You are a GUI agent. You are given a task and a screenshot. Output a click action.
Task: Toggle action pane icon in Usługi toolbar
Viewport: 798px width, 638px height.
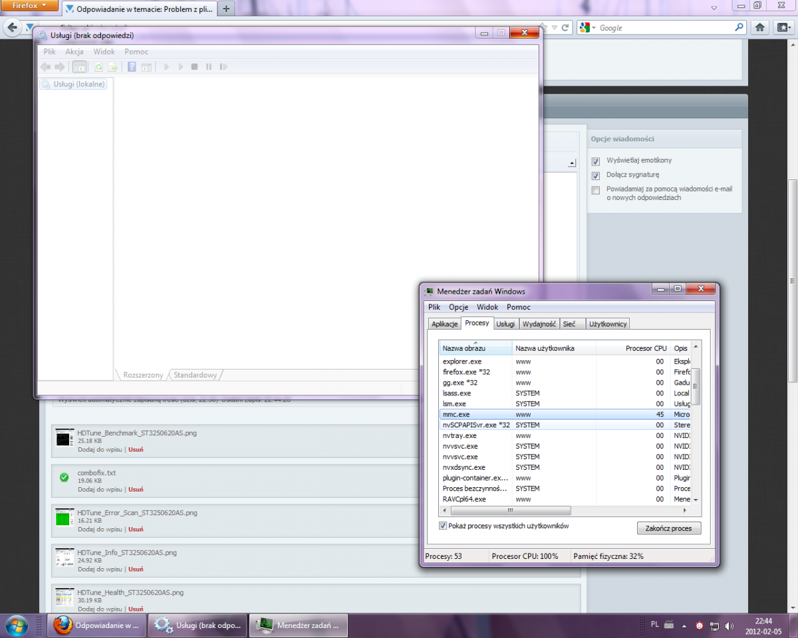[x=146, y=67]
